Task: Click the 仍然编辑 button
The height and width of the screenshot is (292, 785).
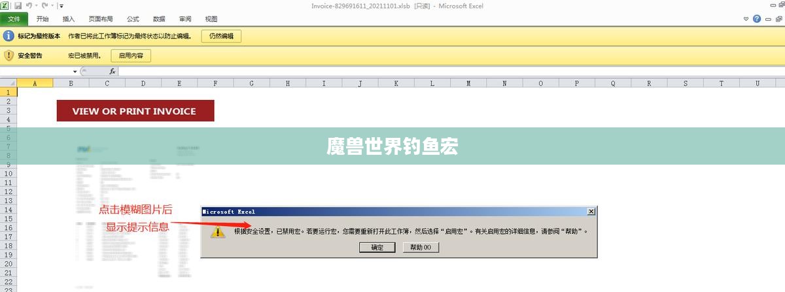Action: point(221,37)
